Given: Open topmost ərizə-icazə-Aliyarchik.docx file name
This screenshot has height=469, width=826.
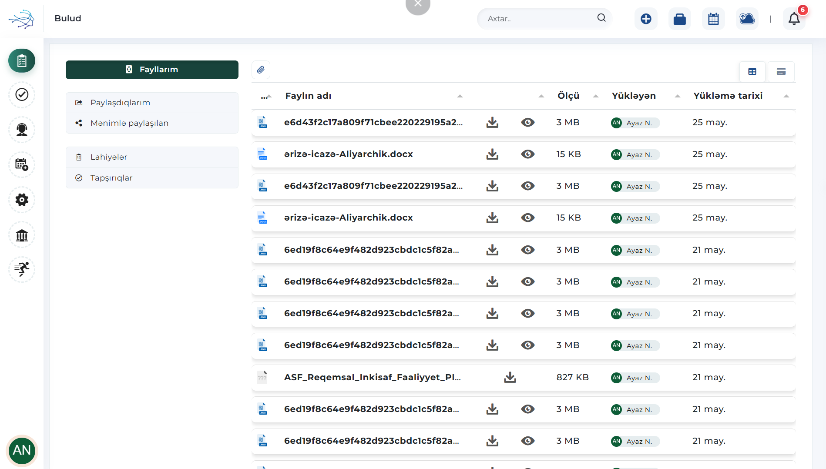Looking at the screenshot, I should pos(348,154).
